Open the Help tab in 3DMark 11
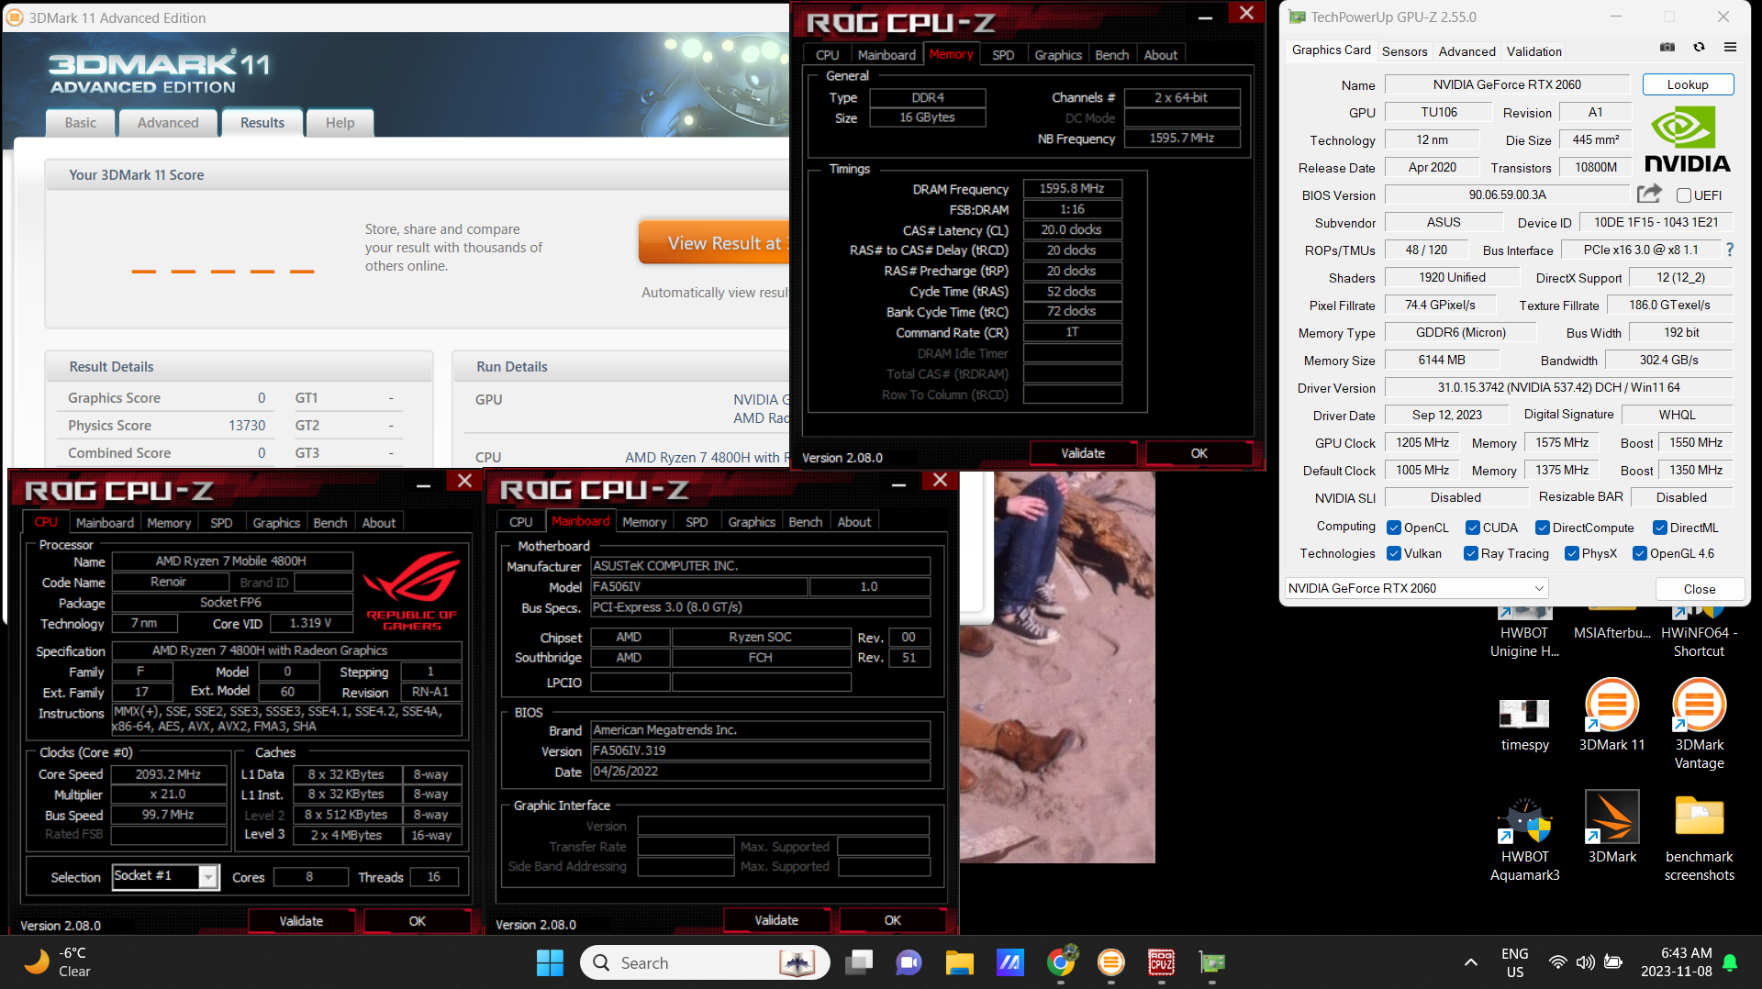1762x989 pixels. click(340, 123)
